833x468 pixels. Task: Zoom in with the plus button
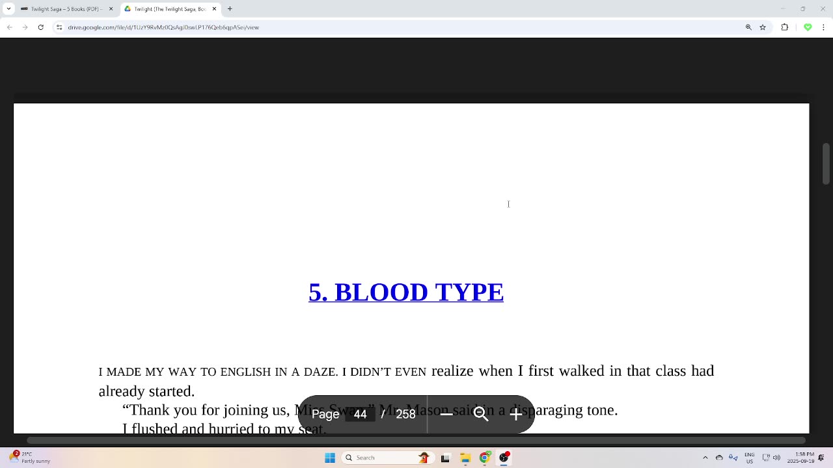516,414
